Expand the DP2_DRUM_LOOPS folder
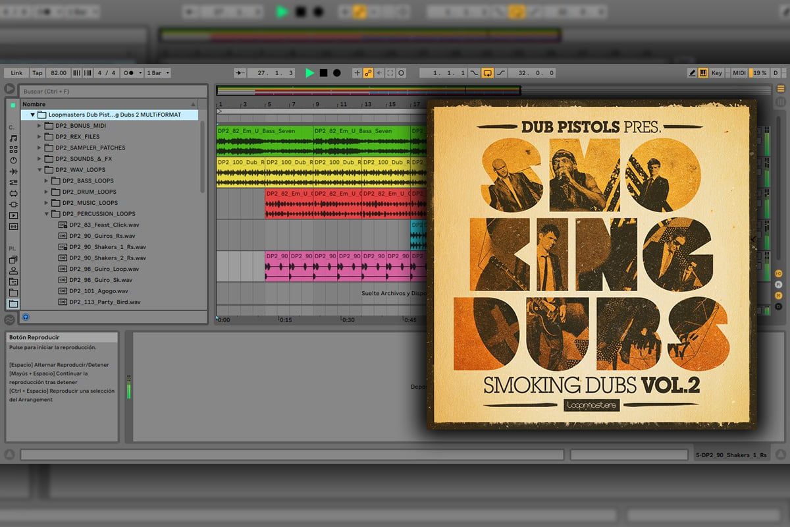The image size is (790, 527). coord(47,192)
